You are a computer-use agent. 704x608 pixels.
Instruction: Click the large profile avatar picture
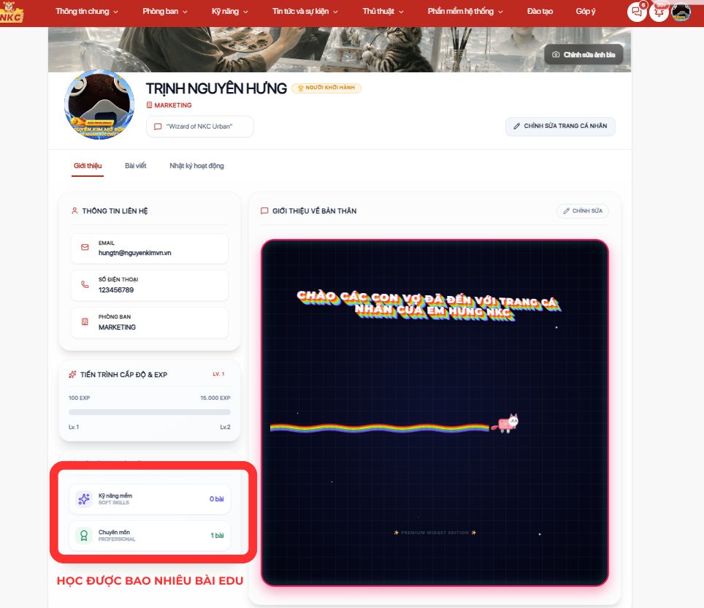coord(99,104)
